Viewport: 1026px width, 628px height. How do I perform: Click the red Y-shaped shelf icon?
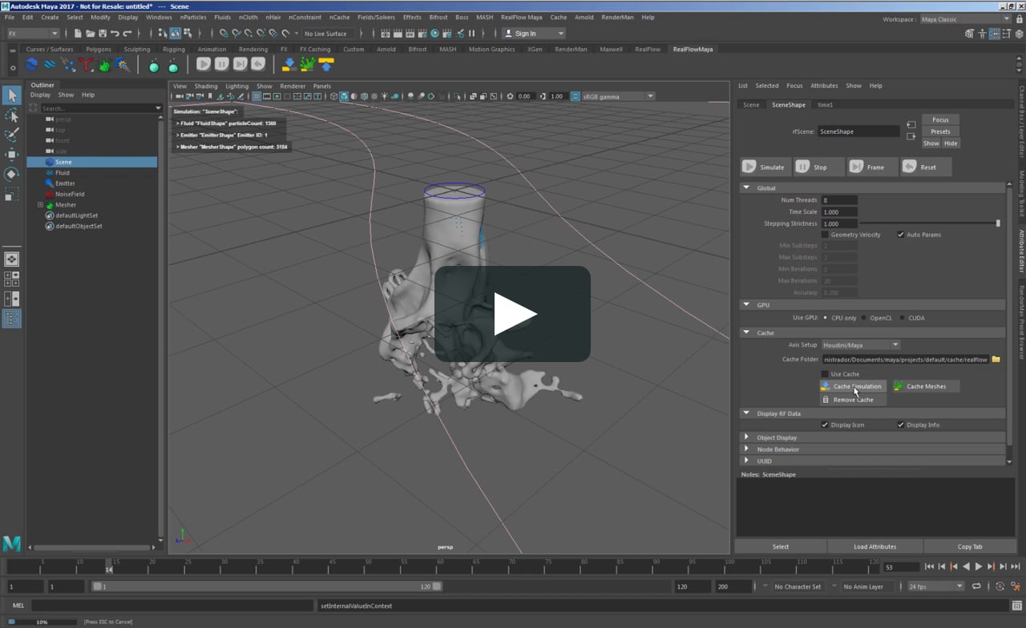click(86, 65)
